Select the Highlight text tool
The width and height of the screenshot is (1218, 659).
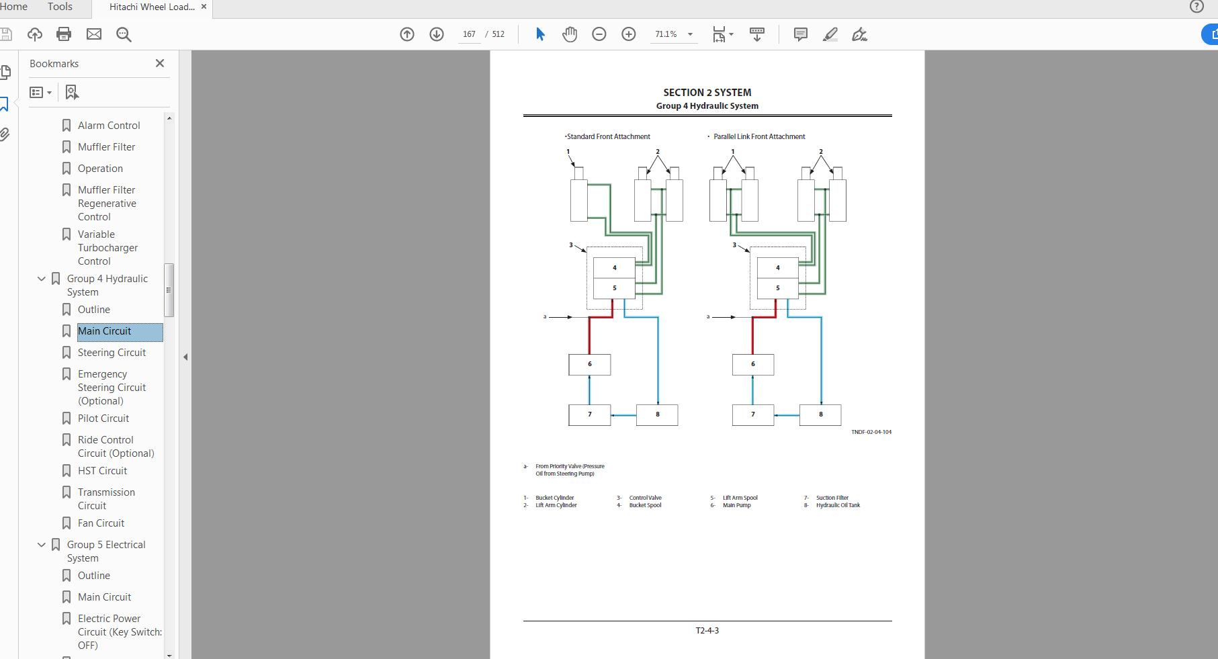pos(830,34)
